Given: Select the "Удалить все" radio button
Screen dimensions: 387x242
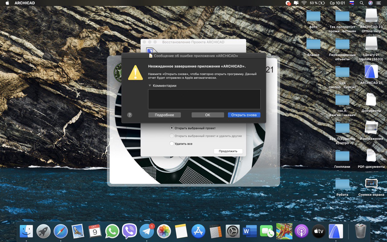Looking at the screenshot, I should coord(172,144).
